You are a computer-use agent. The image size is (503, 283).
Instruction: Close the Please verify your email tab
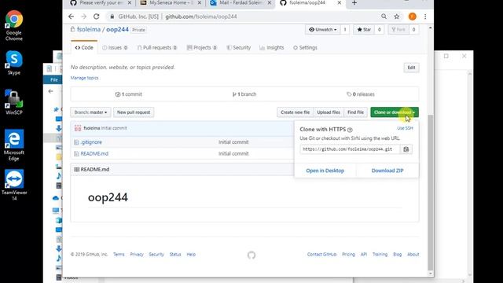pos(129,2)
